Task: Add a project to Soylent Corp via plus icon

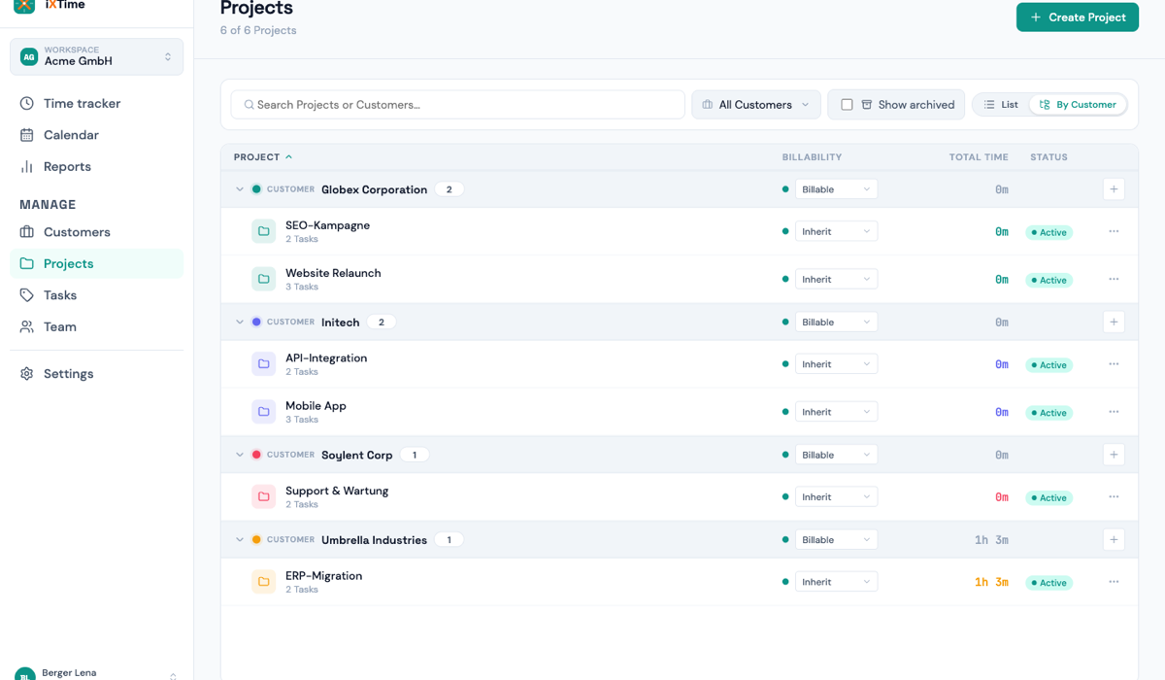Action: 1114,455
